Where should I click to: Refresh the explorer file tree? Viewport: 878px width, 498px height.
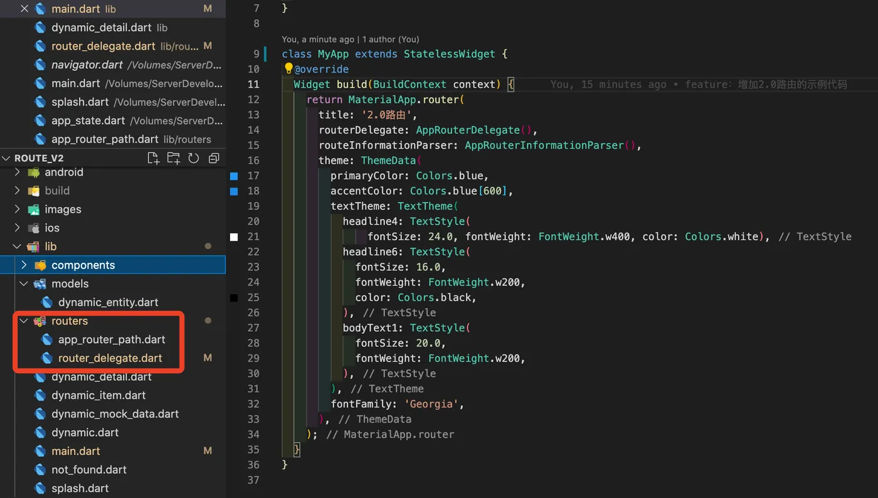pyautogui.click(x=194, y=158)
